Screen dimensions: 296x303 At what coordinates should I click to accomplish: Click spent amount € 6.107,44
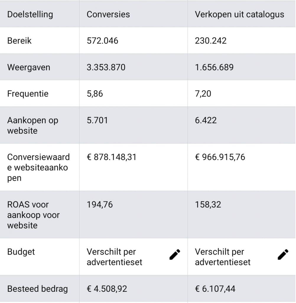coord(215,289)
